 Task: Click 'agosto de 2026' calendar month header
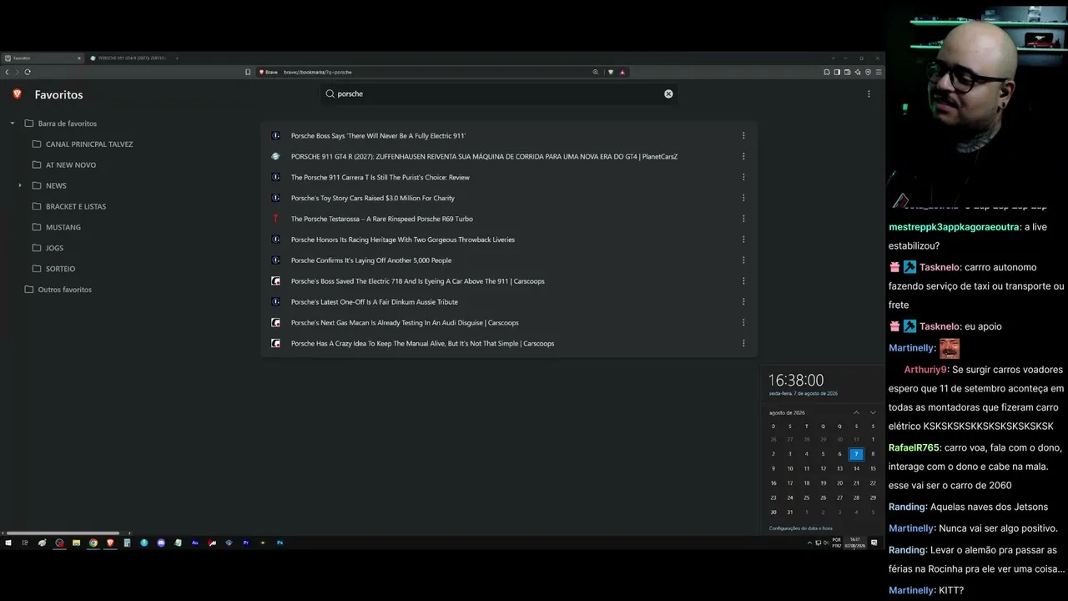[787, 412]
